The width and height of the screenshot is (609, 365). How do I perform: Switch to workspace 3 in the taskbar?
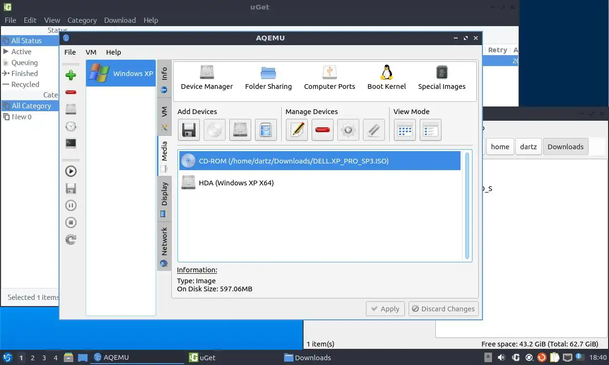(44, 358)
